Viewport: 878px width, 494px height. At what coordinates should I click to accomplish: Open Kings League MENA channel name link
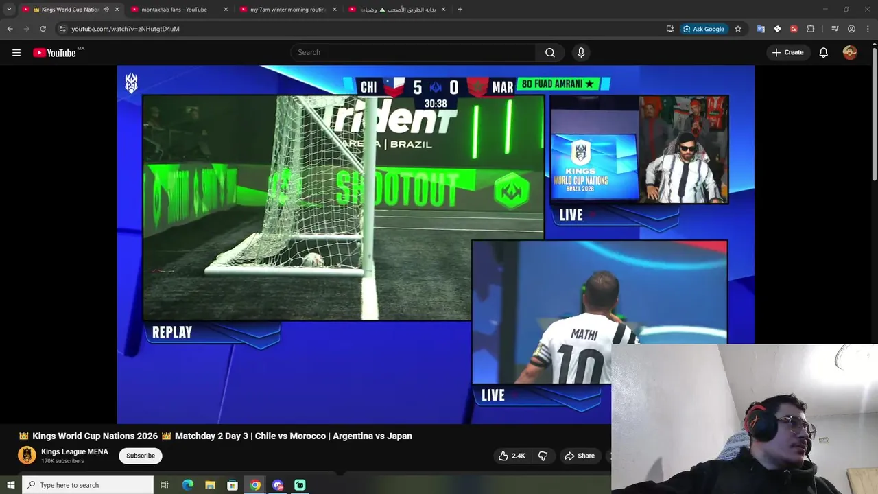74,451
